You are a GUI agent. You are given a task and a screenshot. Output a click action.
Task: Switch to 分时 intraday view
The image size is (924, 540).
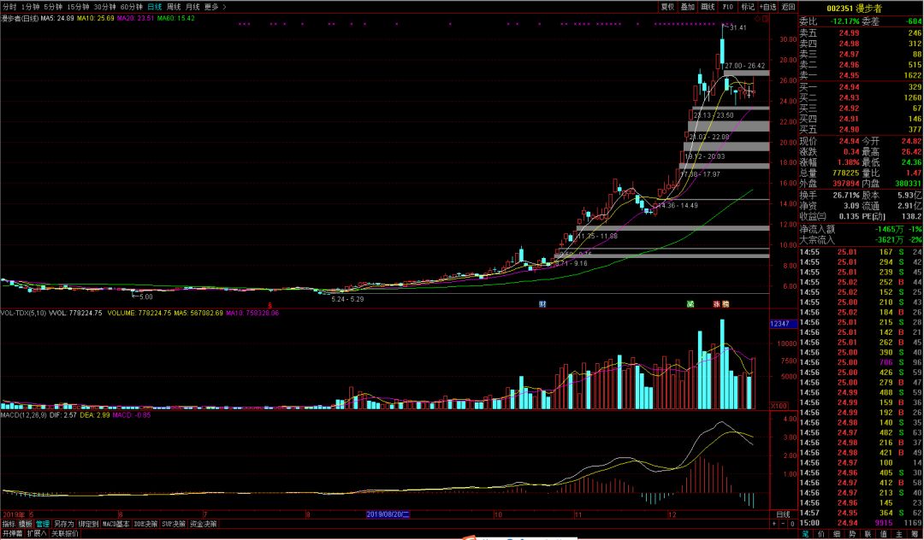(x=9, y=7)
